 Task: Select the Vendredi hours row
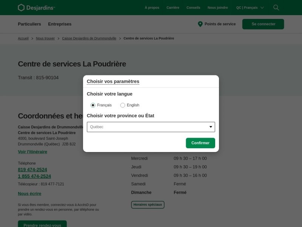pyautogui.click(x=169, y=176)
